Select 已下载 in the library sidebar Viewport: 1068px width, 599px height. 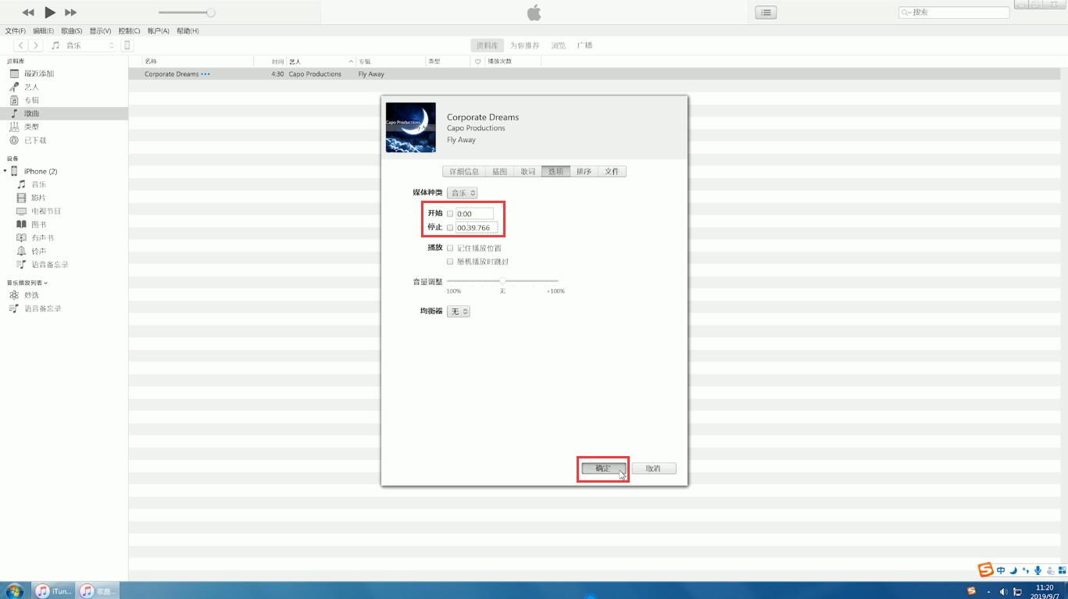35,141
